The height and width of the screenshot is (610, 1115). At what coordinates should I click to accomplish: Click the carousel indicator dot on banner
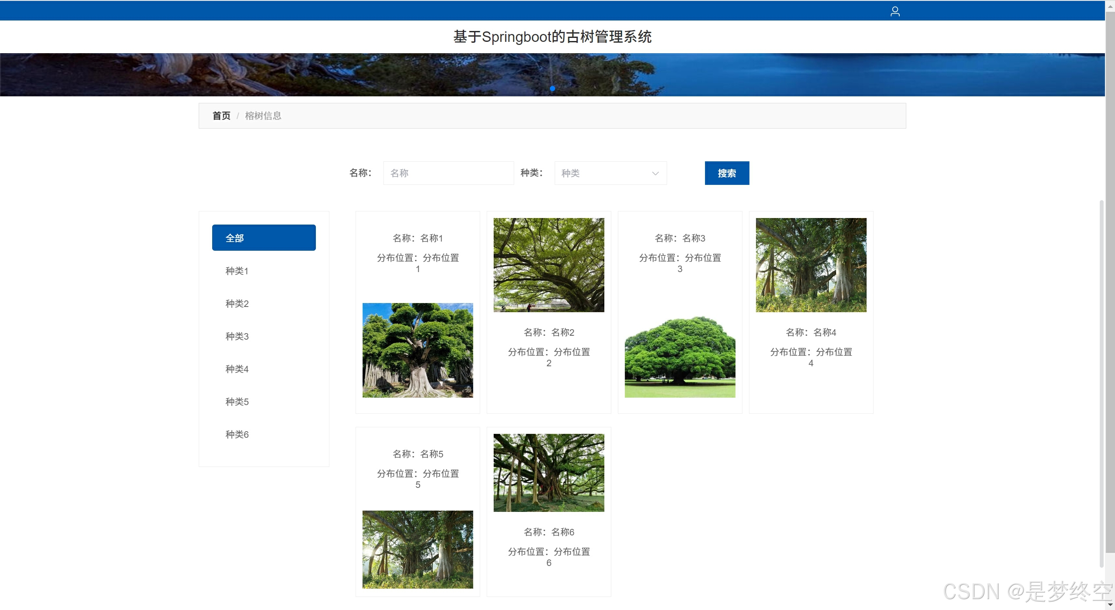[x=552, y=89]
